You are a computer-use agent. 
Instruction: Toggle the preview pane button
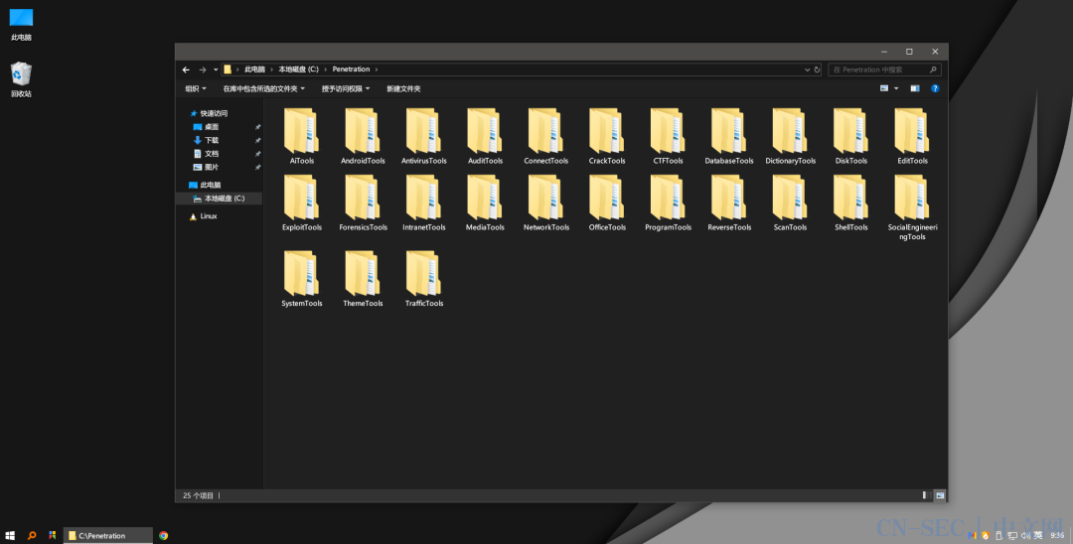click(915, 88)
